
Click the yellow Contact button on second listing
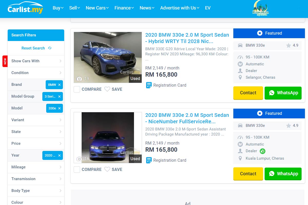tap(248, 174)
